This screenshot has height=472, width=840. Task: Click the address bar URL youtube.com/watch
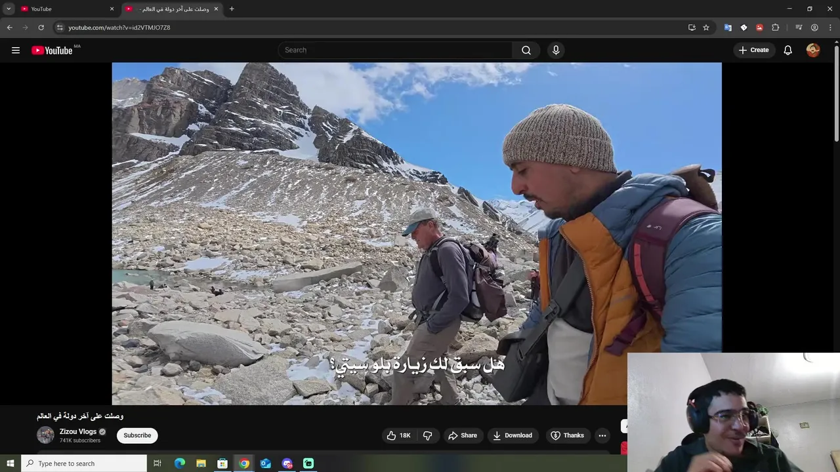[x=119, y=28]
